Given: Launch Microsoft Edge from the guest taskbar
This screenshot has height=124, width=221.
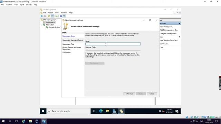Looking at the screenshot, I should pos(101,111).
